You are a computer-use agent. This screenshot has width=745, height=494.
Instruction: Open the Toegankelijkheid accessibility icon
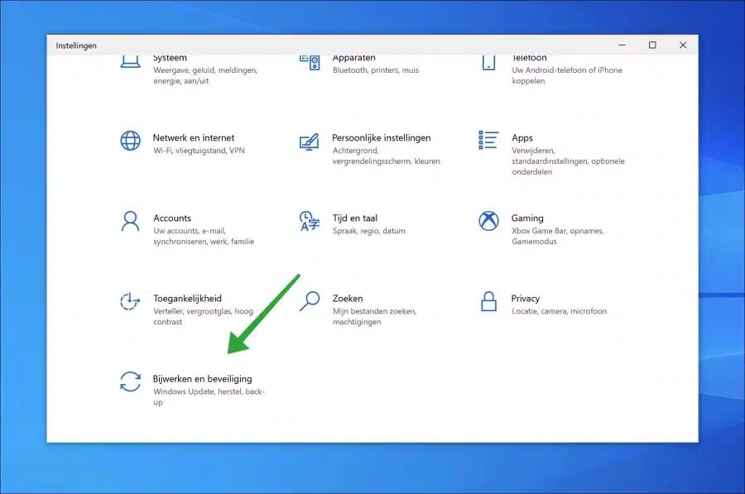tap(130, 301)
